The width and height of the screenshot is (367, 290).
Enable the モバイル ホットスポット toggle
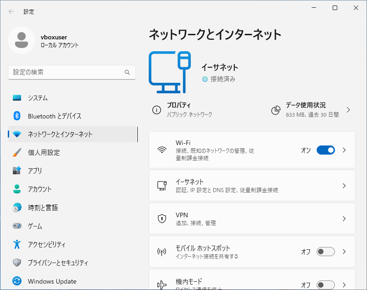(325, 252)
